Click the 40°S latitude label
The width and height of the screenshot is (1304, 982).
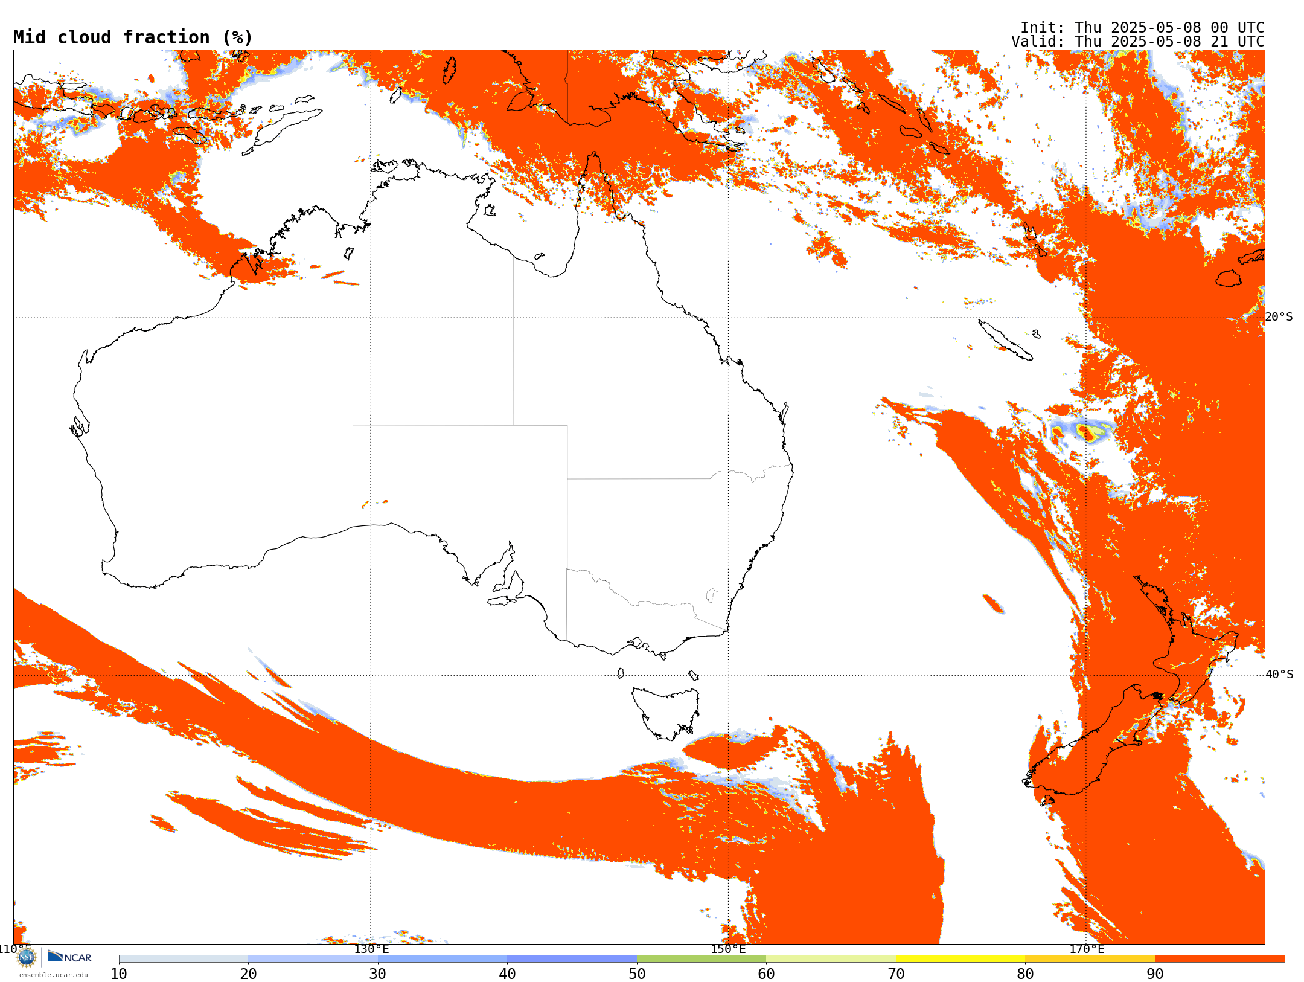click(x=1279, y=675)
